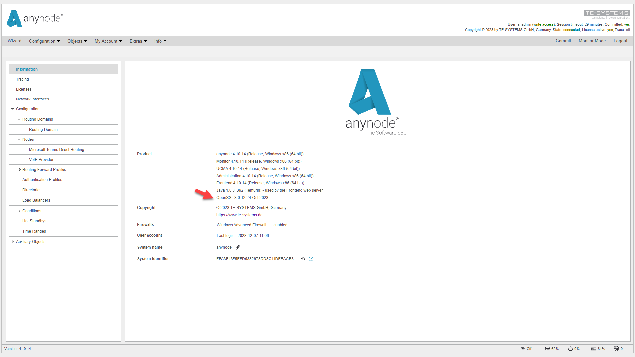This screenshot has width=635, height=357.
Task: Click the large anynode Software SBC logo
Action: point(376,102)
